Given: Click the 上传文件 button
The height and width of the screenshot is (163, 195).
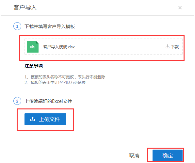Looking at the screenshot, I should tap(45, 119).
